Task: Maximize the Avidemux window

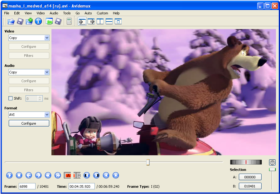Action: (268, 6)
